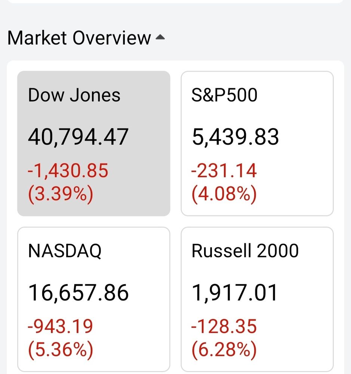Collapse the Market Overview section arrow

pos(160,37)
